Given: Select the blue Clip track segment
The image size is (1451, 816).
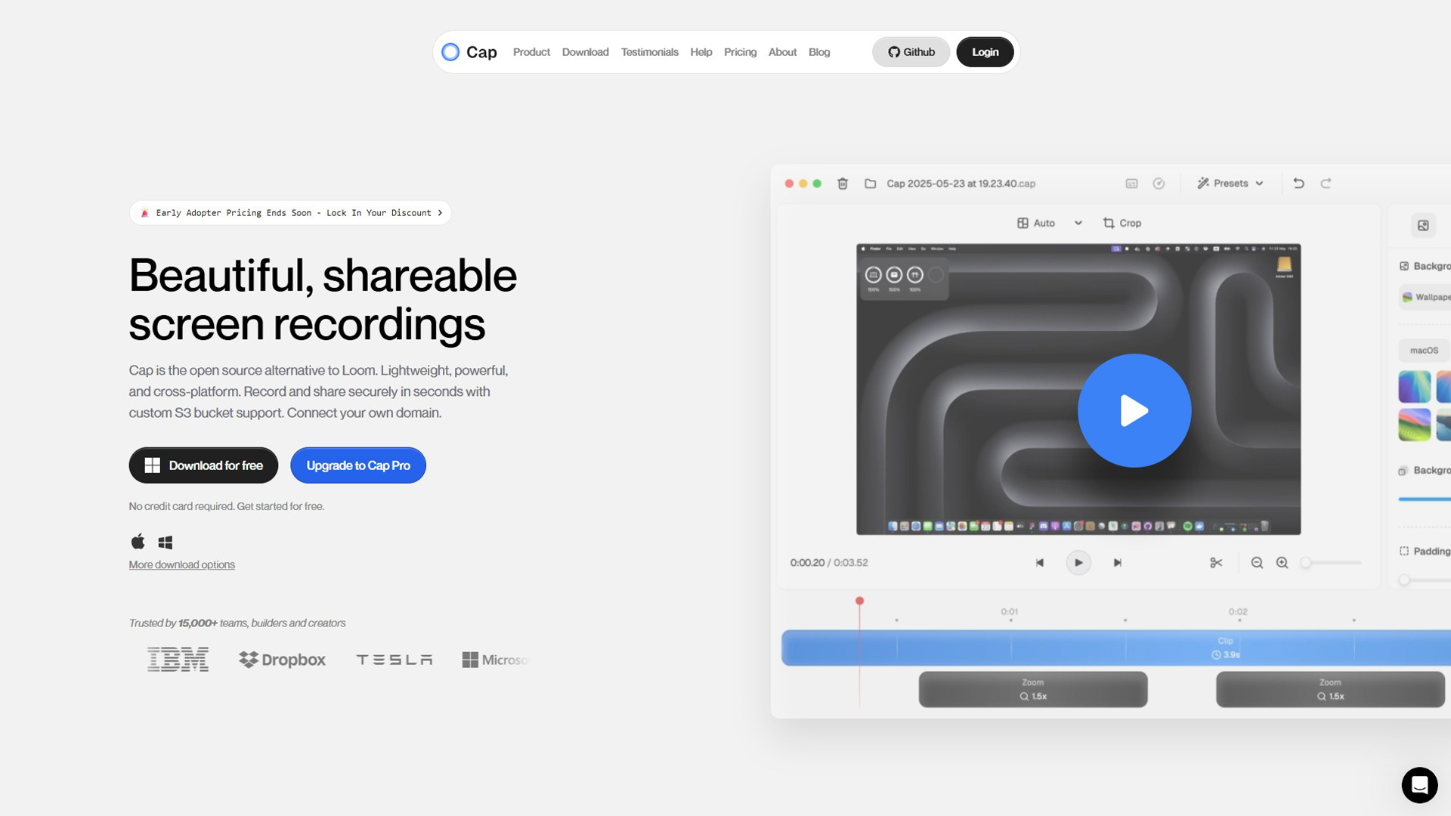Looking at the screenshot, I should tap(1116, 648).
